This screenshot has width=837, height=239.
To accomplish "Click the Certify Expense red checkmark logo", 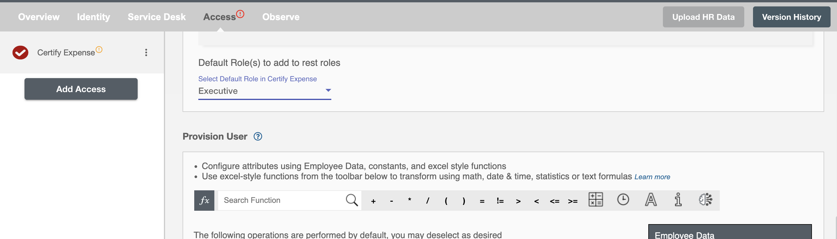I will (x=20, y=52).
